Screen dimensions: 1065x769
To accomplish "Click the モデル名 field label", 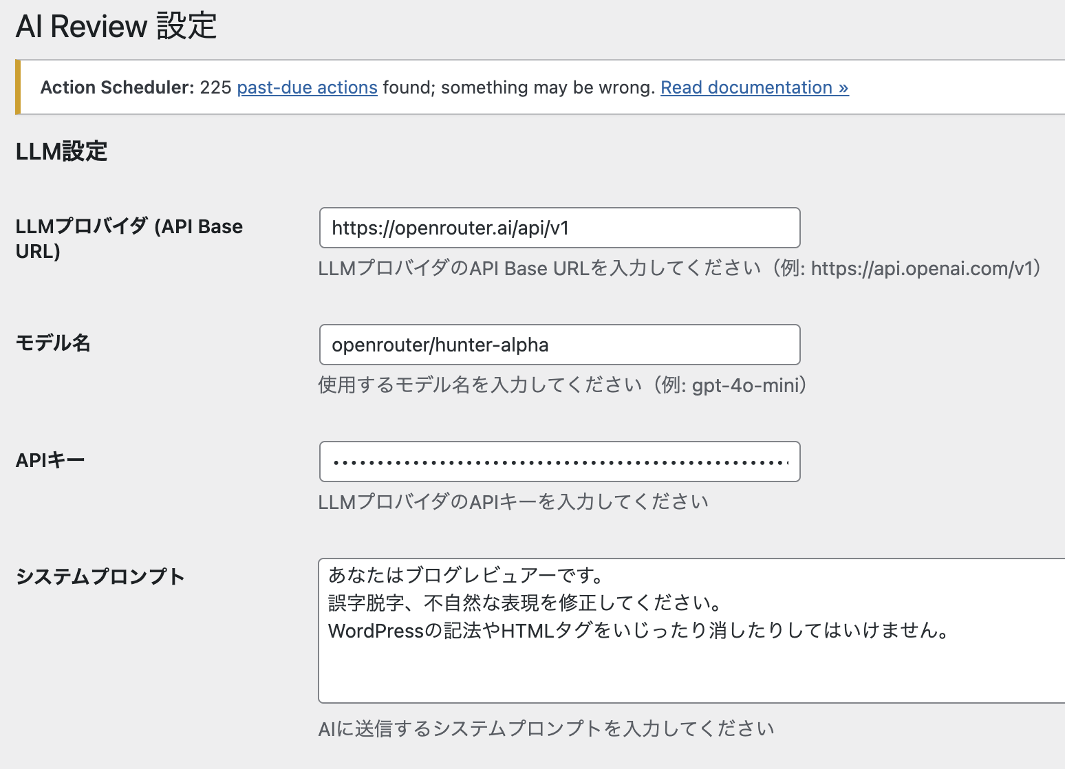I will 53,343.
